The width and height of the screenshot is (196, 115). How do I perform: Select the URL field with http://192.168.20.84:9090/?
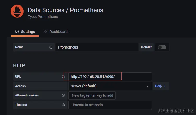pos(110,77)
